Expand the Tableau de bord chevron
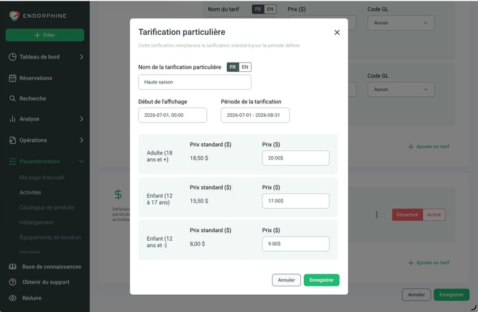This screenshot has height=312, width=478. (x=81, y=57)
